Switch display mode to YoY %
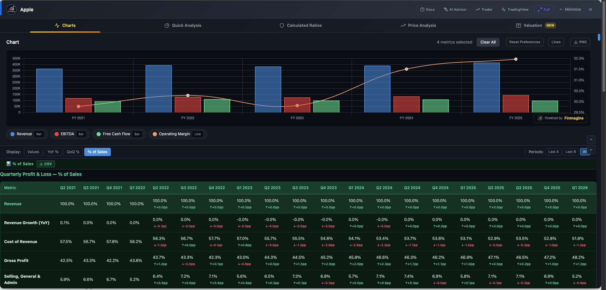 click(53, 152)
